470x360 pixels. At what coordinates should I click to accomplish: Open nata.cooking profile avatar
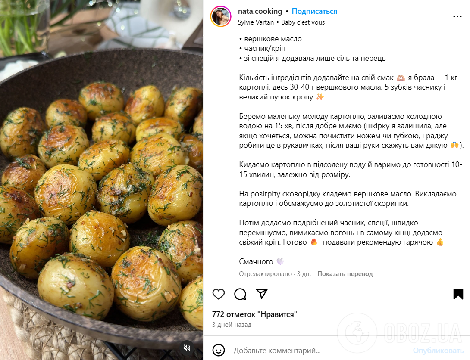point(221,16)
